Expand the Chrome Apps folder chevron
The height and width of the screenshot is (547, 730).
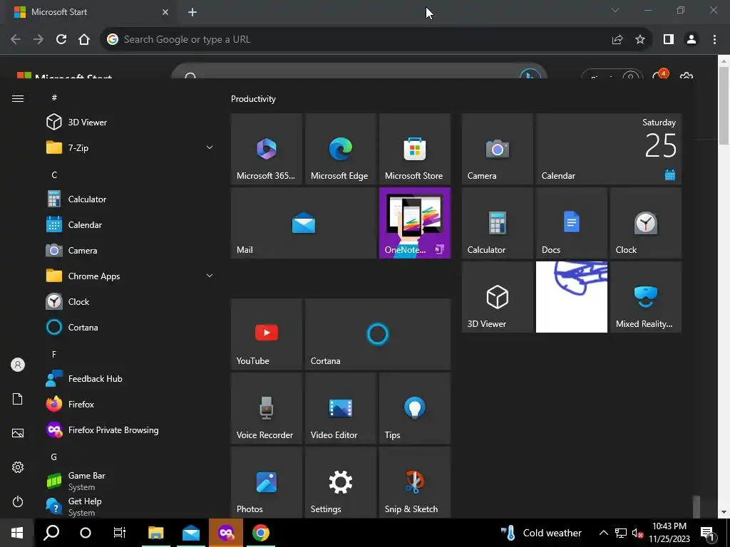[210, 276]
